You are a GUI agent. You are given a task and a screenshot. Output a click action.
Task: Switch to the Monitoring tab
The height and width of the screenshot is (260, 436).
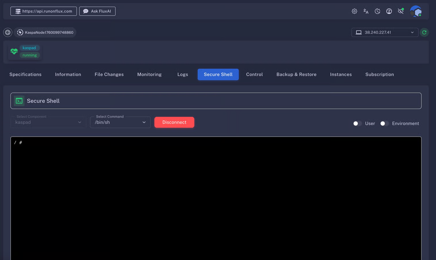pos(149,74)
